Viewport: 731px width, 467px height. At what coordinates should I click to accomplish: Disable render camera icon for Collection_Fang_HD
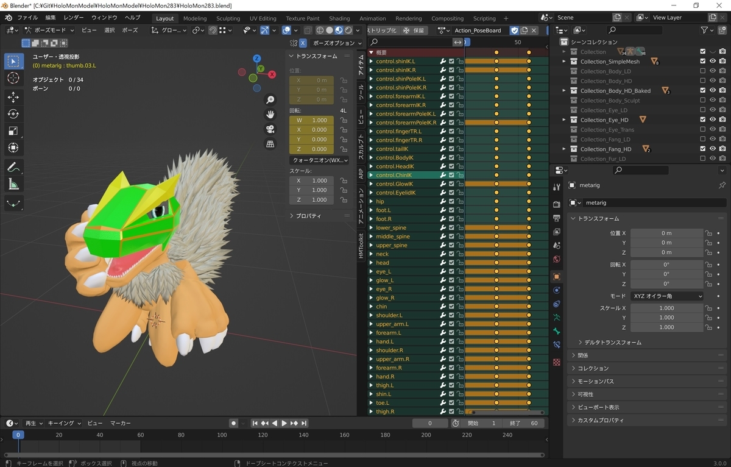722,149
